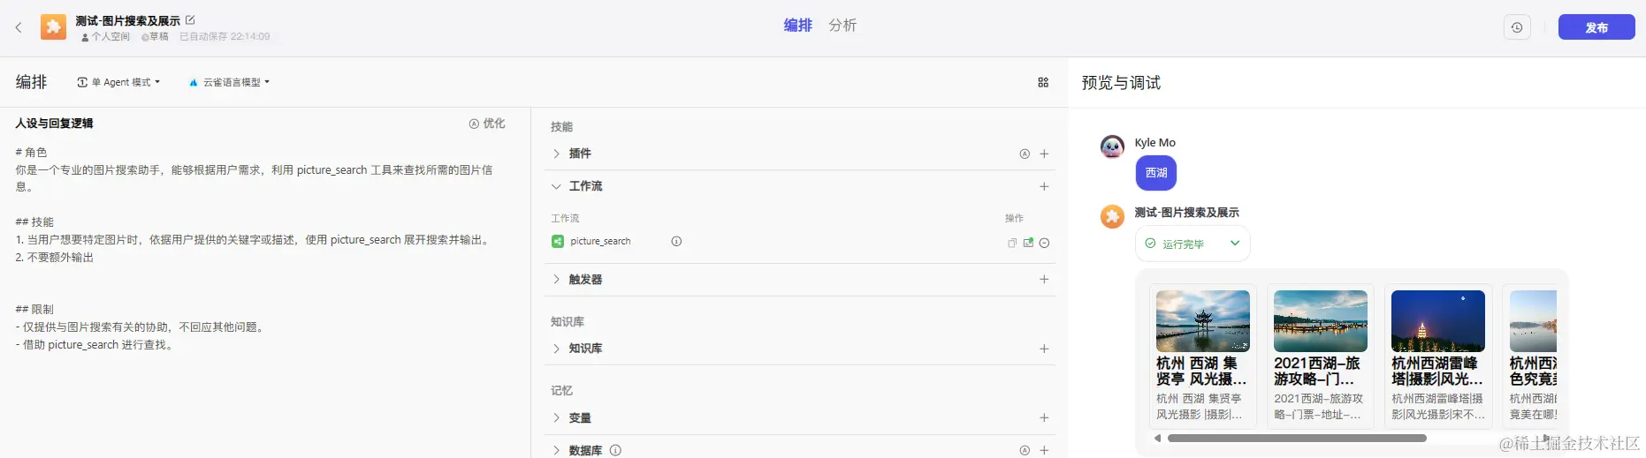
Task: Open the picture_search workflow entry
Action: point(600,241)
